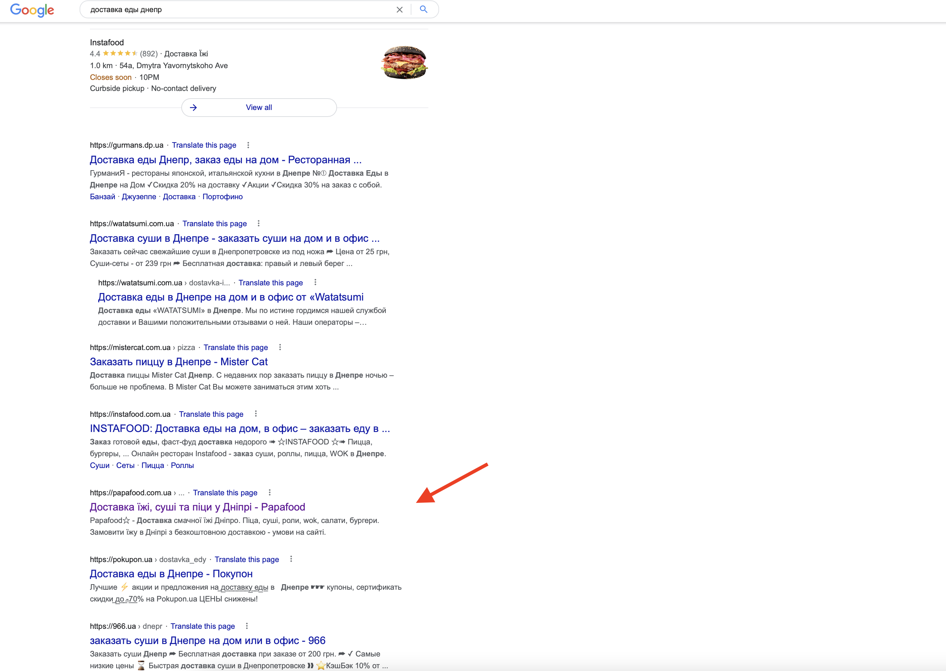Image resolution: width=946 pixels, height=671 pixels.
Task: Click the Google logo
Action: [32, 10]
